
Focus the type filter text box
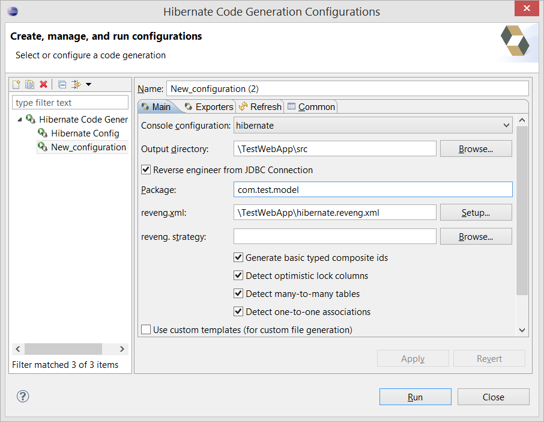click(70, 102)
